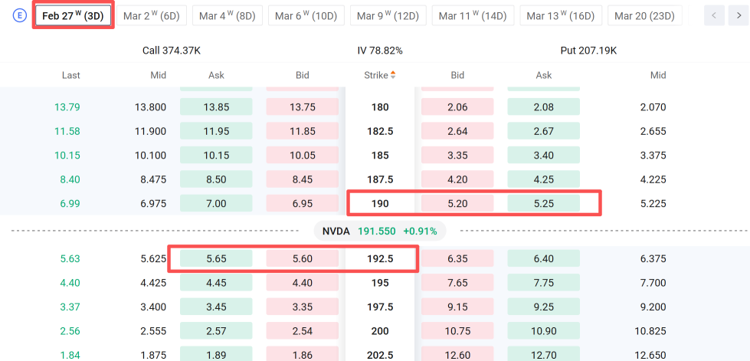Select call ask 13.85 for strike 180
Screen dimensions: 750x361
[x=216, y=107]
